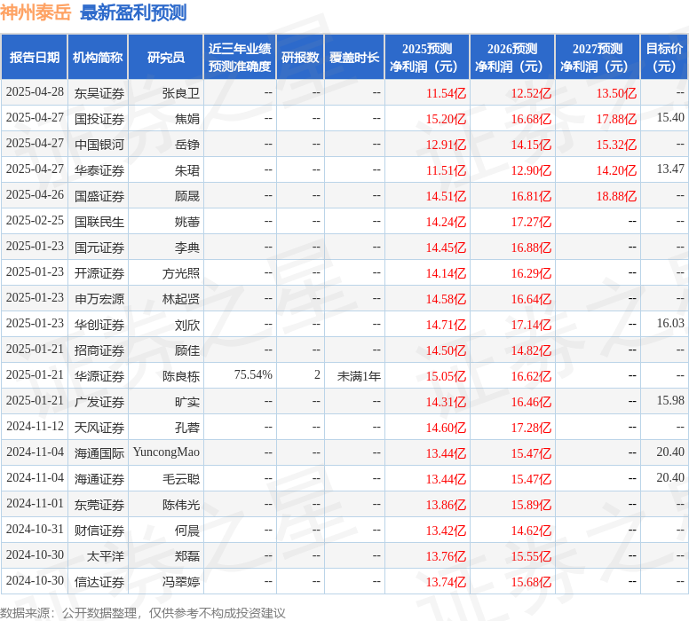Image resolution: width=689 pixels, height=621 pixels.
Task: Click 华源证券 institution cell
Action: point(99,376)
